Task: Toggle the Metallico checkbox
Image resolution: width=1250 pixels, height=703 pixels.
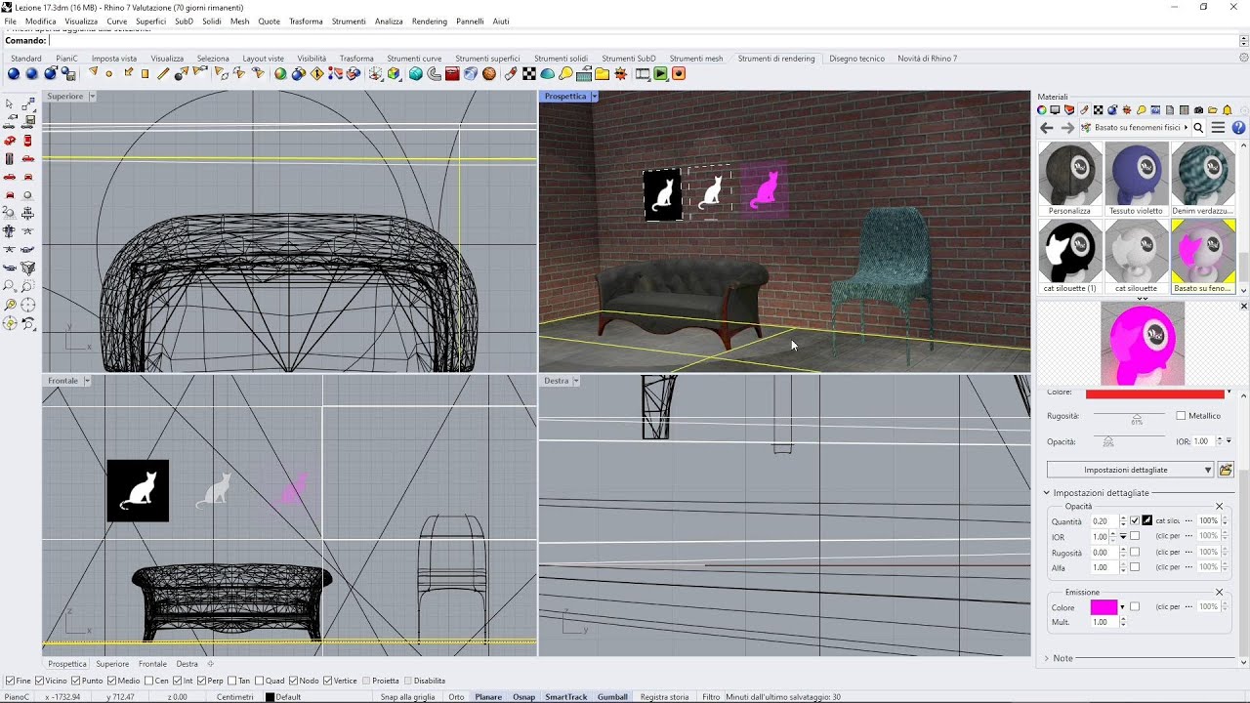Action: pos(1181,416)
